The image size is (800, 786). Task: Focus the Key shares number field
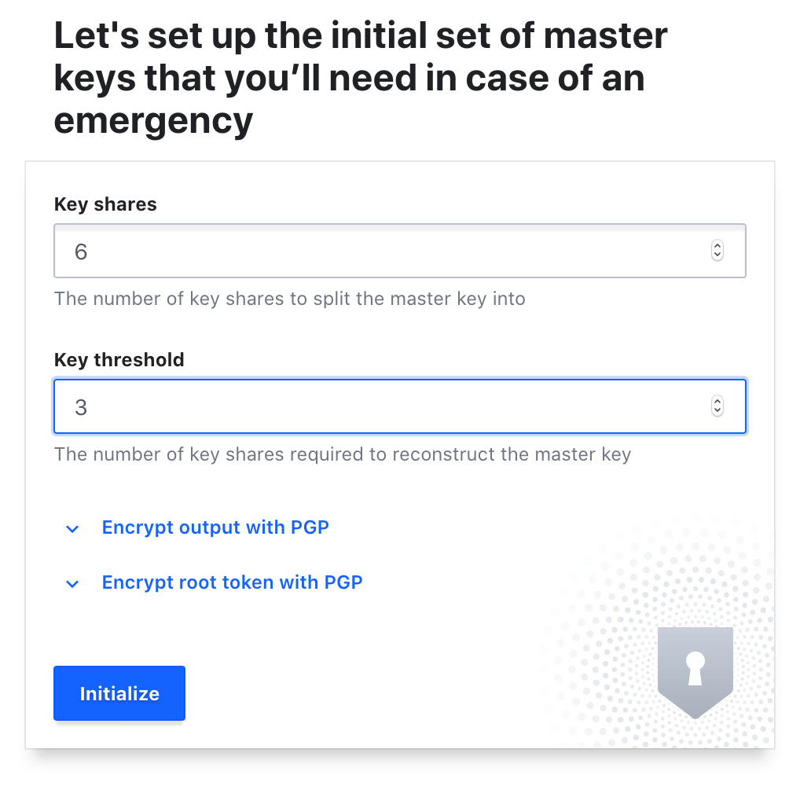tap(400, 251)
